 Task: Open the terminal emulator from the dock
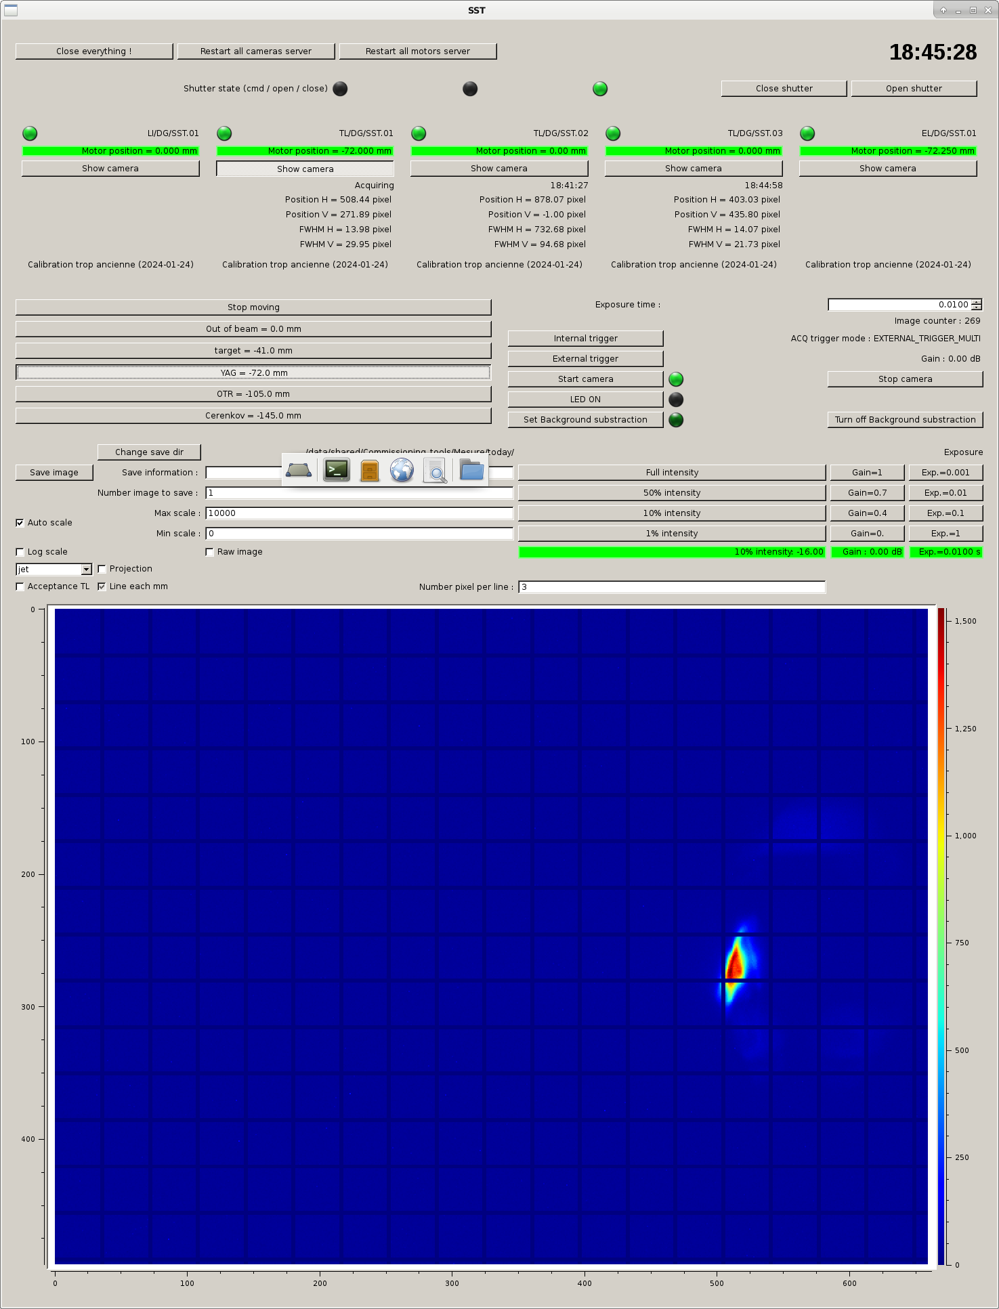pyautogui.click(x=337, y=470)
